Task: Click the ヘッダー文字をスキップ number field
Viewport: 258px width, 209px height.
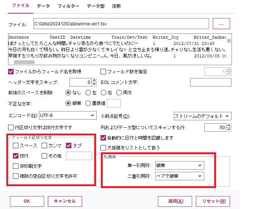Action: [81, 82]
